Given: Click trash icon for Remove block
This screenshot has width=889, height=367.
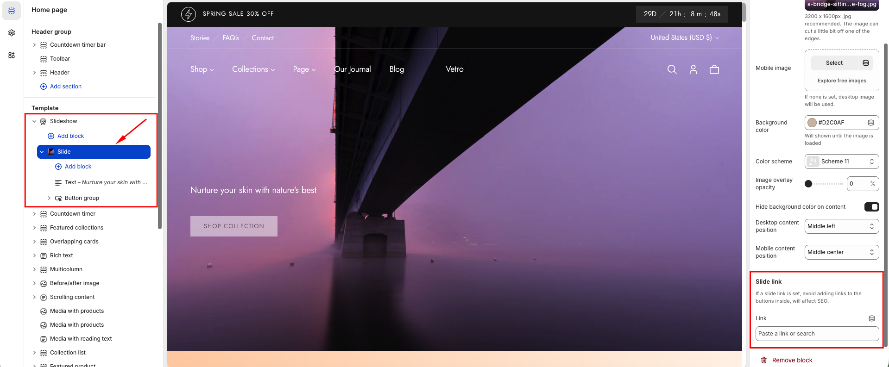Looking at the screenshot, I should (x=764, y=360).
